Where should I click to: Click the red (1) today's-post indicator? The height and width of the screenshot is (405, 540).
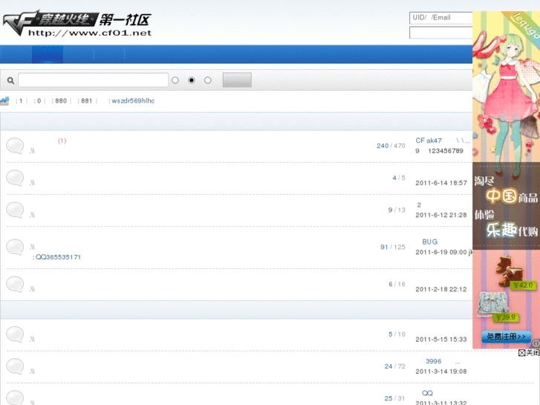click(x=62, y=140)
